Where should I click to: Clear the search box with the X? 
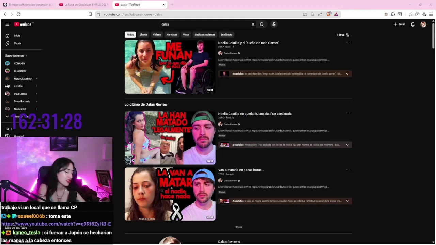click(x=253, y=24)
